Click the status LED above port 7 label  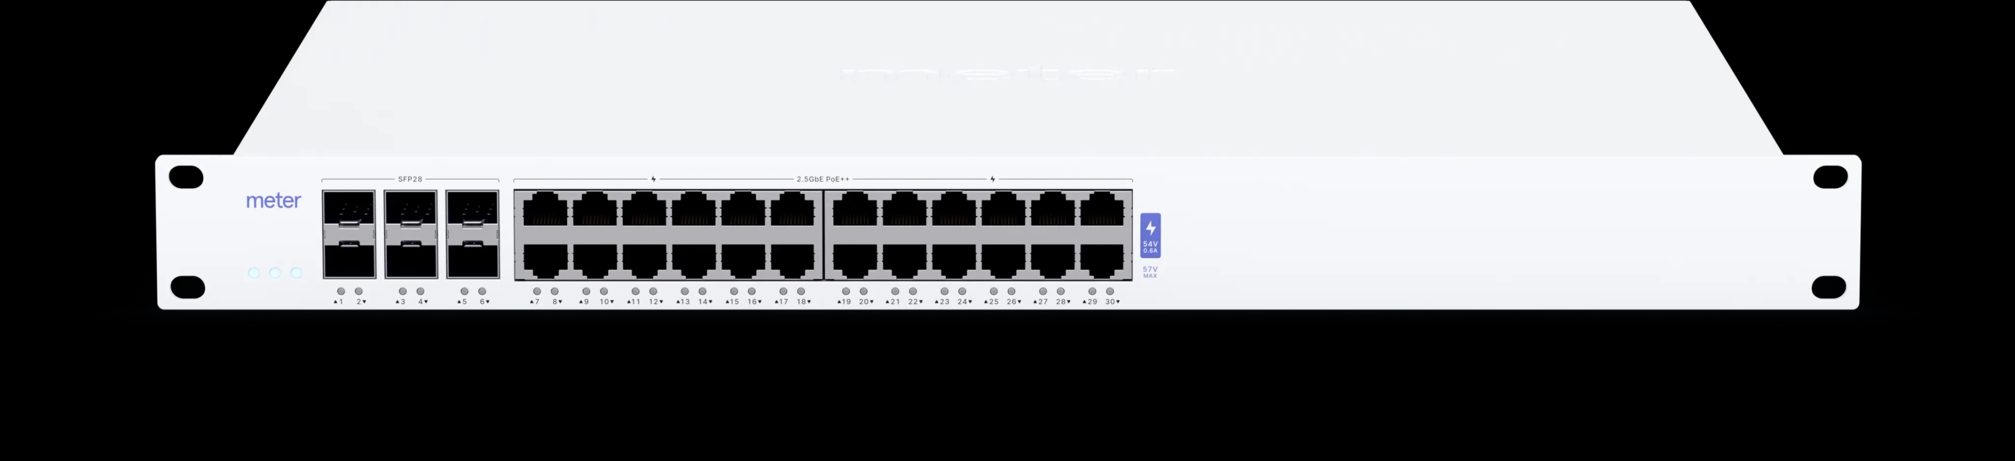pyautogui.click(x=537, y=291)
